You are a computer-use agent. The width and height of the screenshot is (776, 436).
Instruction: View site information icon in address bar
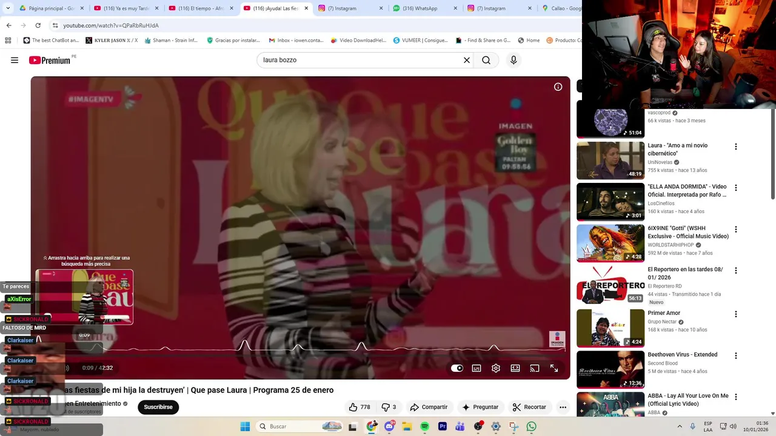tap(55, 25)
